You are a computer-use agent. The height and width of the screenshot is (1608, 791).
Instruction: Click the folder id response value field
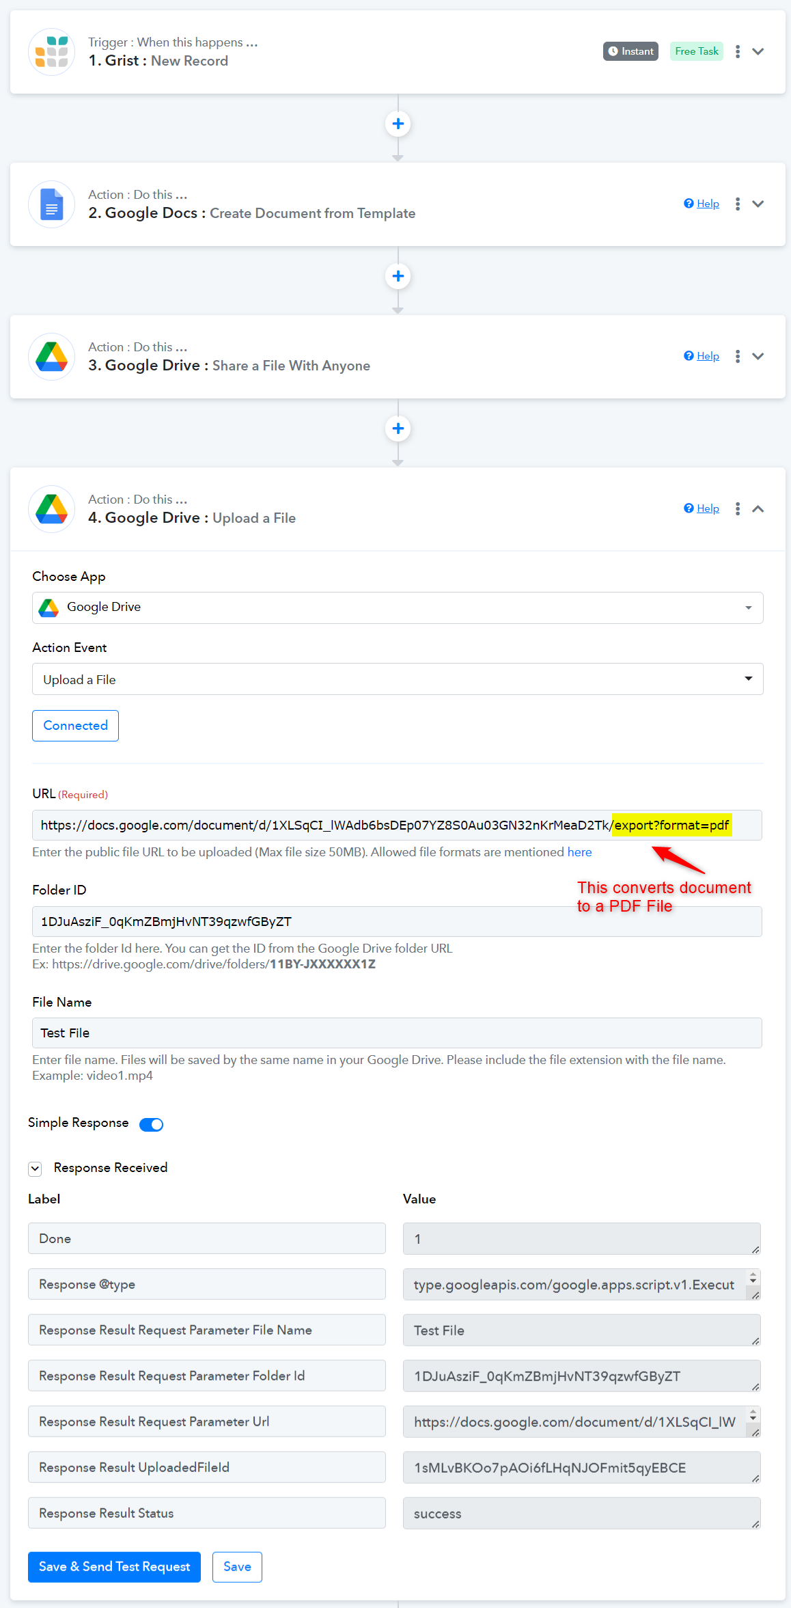[x=582, y=1376]
